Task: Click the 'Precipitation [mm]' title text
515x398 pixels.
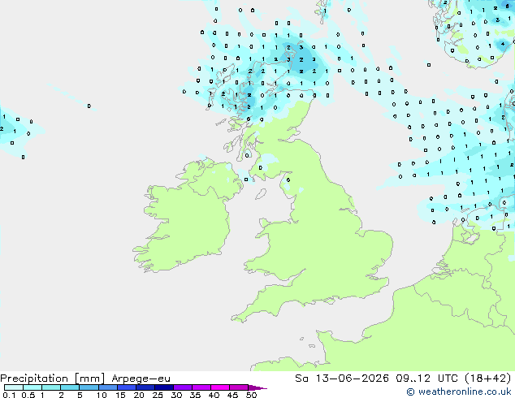Action: 52,379
